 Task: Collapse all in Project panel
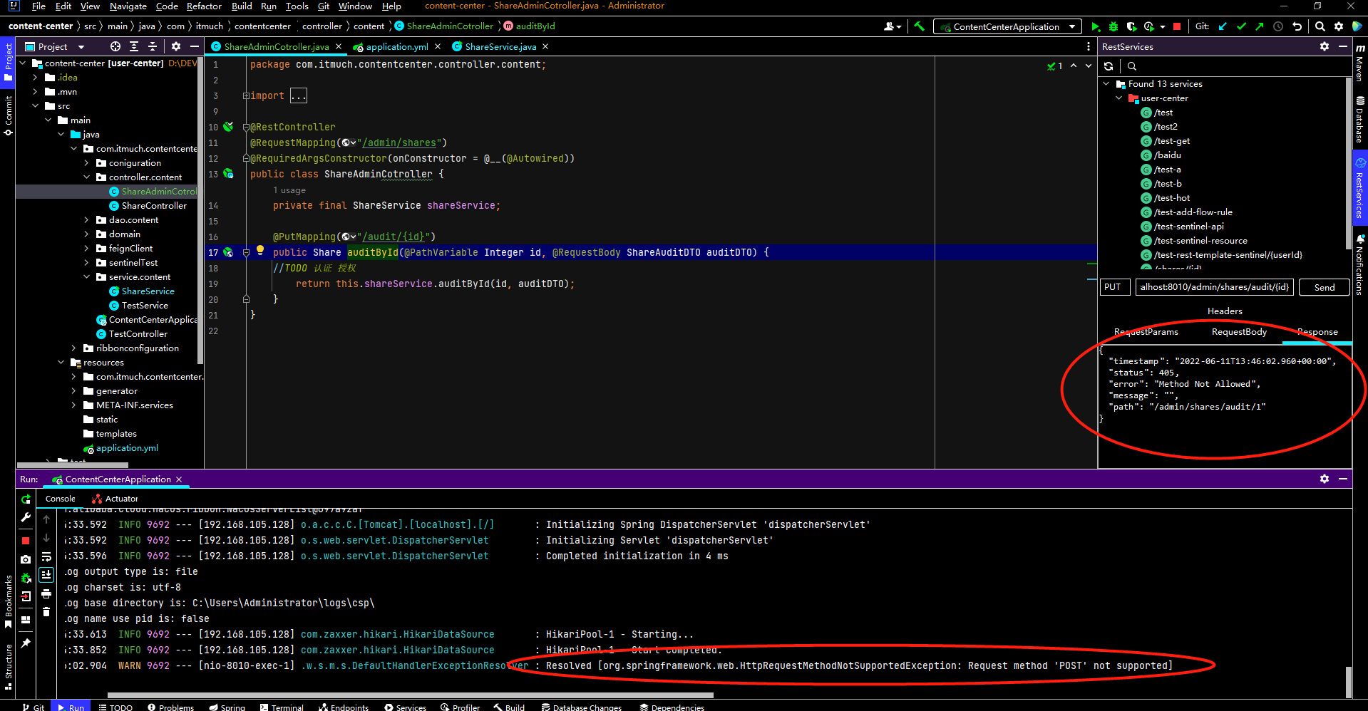[153, 46]
